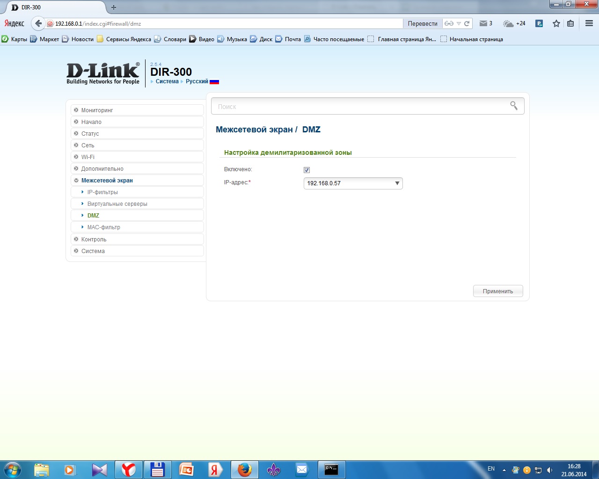Open the browser hamburger menu

click(589, 23)
